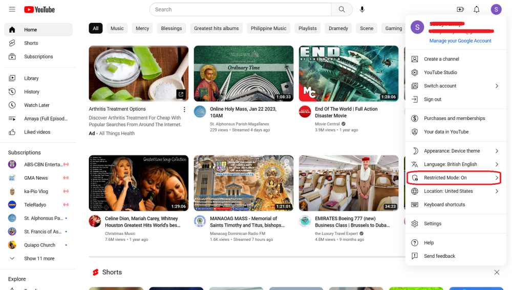
Task: Click Send feedback
Action: pyautogui.click(x=456, y=256)
